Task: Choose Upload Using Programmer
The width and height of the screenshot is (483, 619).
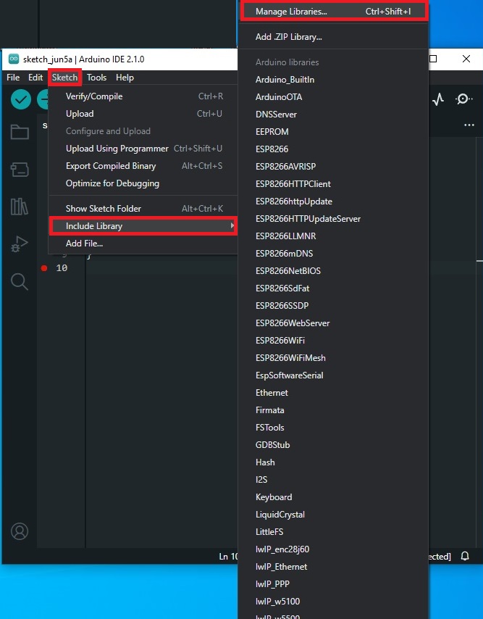Action: [143, 149]
